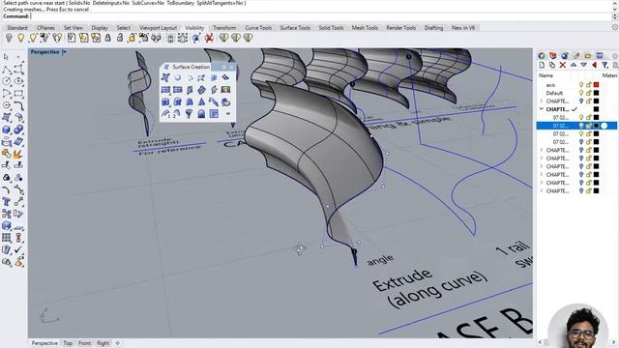Select the Circle tool
The width and height of the screenshot is (619, 348).
tap(7, 81)
